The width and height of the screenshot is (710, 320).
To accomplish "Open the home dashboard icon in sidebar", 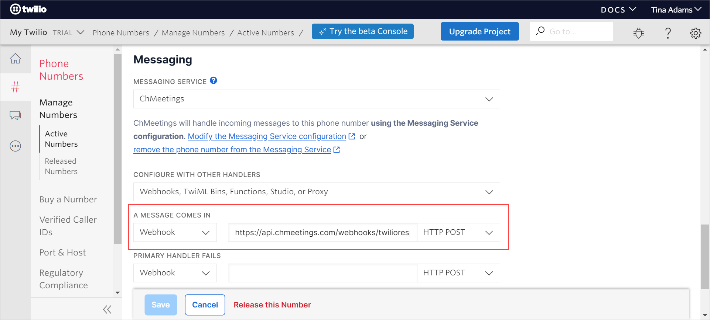I will [x=15, y=59].
